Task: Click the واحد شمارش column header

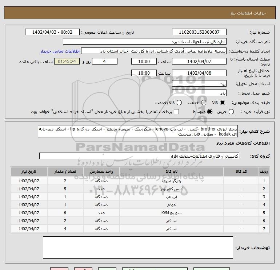Action: 101,171
